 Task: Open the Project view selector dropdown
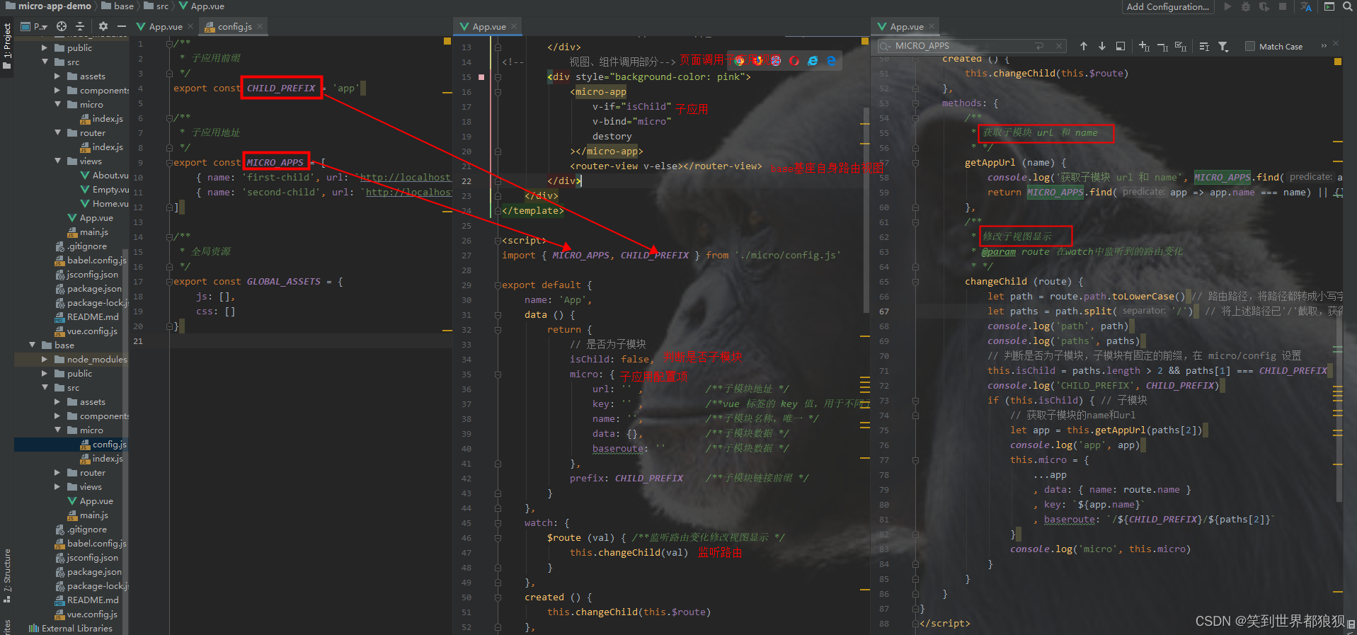pyautogui.click(x=34, y=26)
